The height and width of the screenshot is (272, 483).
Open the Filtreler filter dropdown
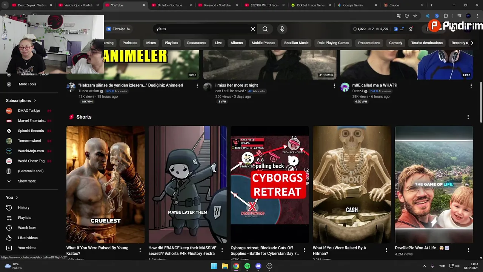118,29
